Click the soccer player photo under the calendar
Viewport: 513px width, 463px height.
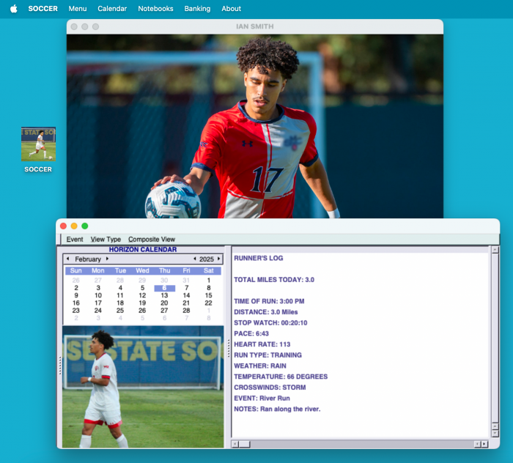tap(143, 387)
